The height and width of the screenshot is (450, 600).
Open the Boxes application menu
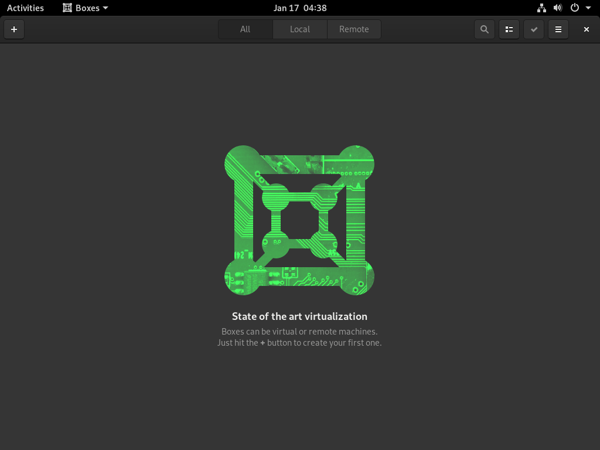tap(86, 8)
